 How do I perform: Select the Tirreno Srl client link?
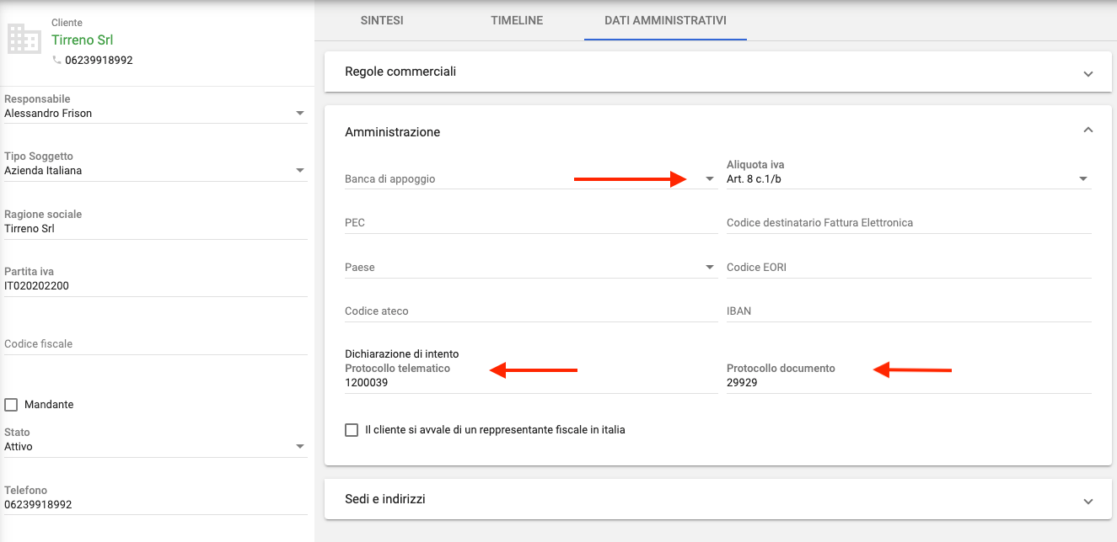pos(82,40)
